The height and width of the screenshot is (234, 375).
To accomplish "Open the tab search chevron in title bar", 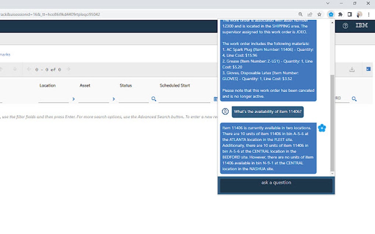I will [328, 3].
